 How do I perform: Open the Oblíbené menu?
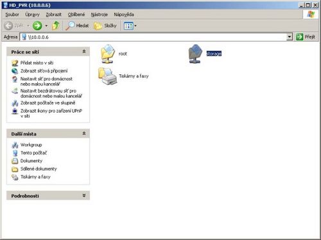[76, 15]
